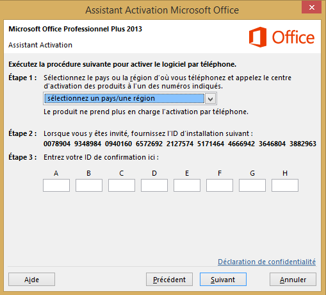Focus confirmation ID field A
This screenshot has width=326, height=295.
56,185
